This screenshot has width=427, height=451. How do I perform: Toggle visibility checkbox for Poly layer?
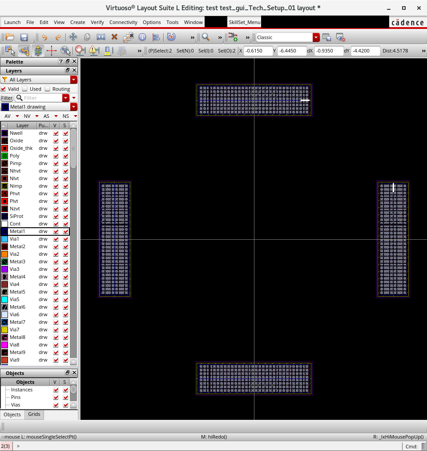(56, 156)
